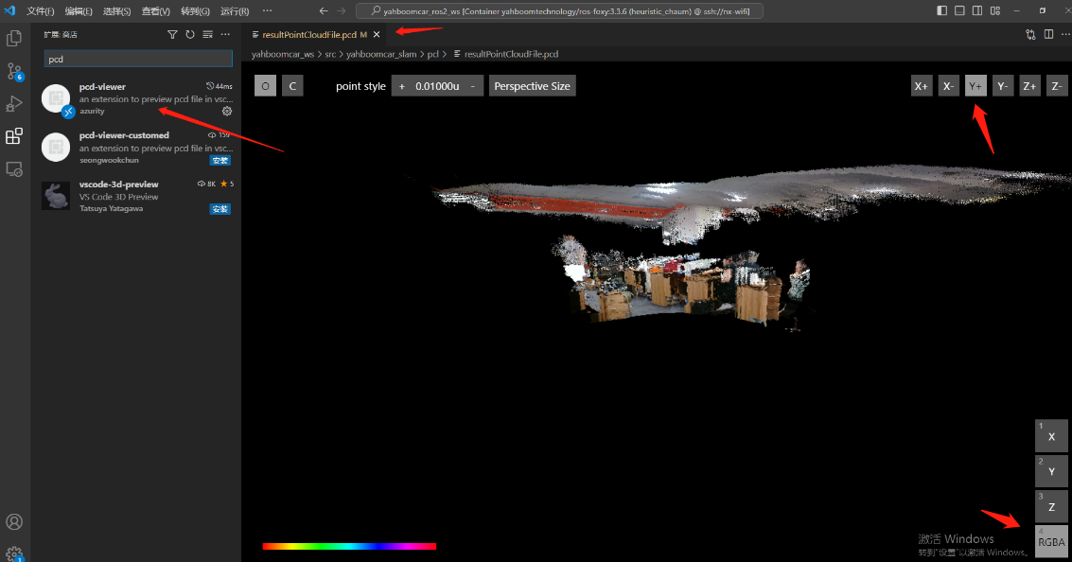Screen dimensions: 1072x562
Task: Open the Accounts menu in activity bar
Action: [14, 522]
